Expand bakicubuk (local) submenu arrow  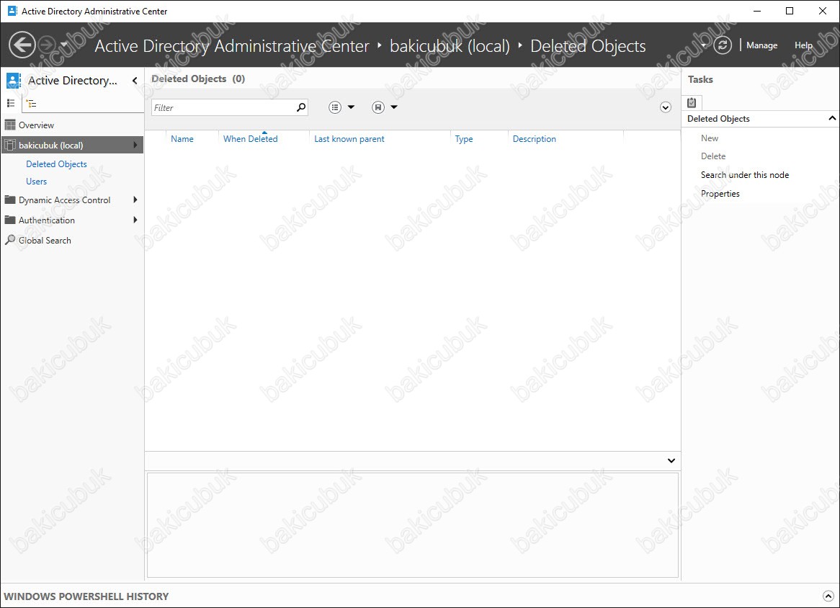tap(135, 146)
